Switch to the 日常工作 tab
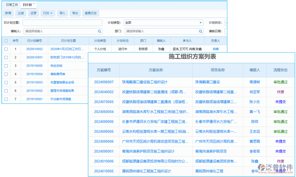Viewport: 296px width, 177px height. tap(12, 4)
